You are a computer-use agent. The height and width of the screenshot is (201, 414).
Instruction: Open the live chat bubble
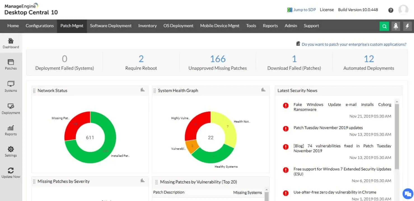click(x=408, y=193)
